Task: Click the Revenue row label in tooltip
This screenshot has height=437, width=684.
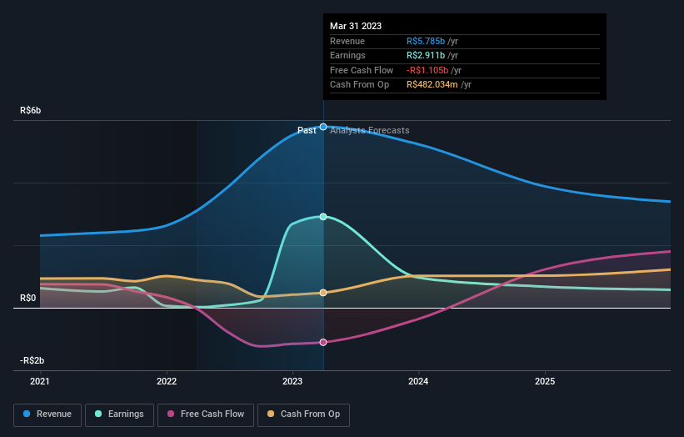Action: pyautogui.click(x=347, y=41)
